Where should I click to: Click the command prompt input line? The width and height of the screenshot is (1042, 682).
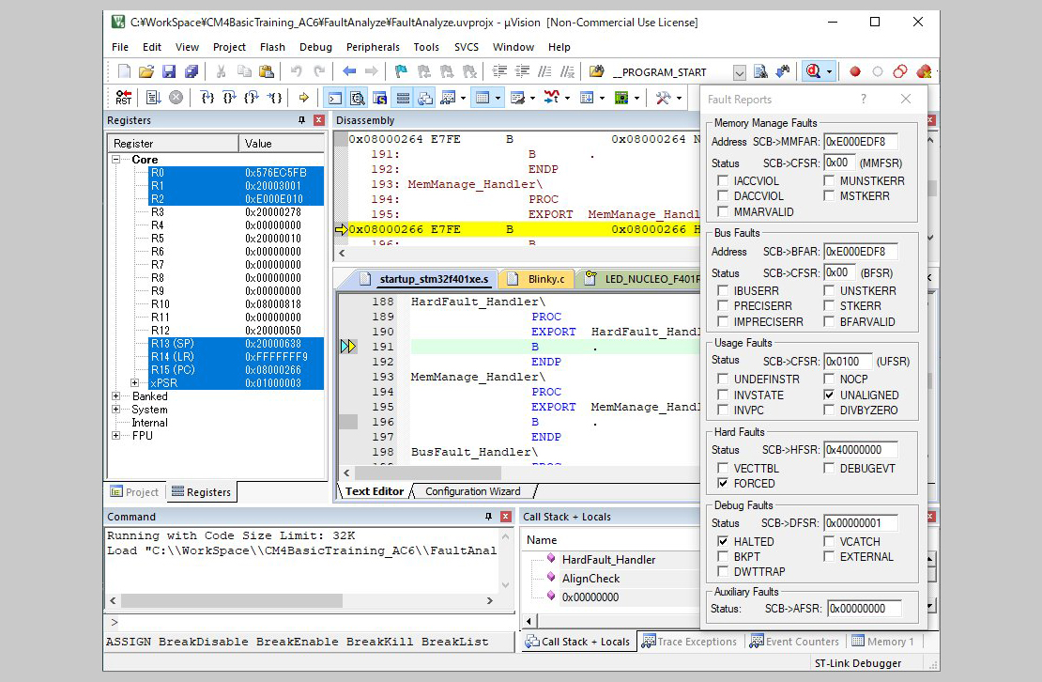click(309, 622)
